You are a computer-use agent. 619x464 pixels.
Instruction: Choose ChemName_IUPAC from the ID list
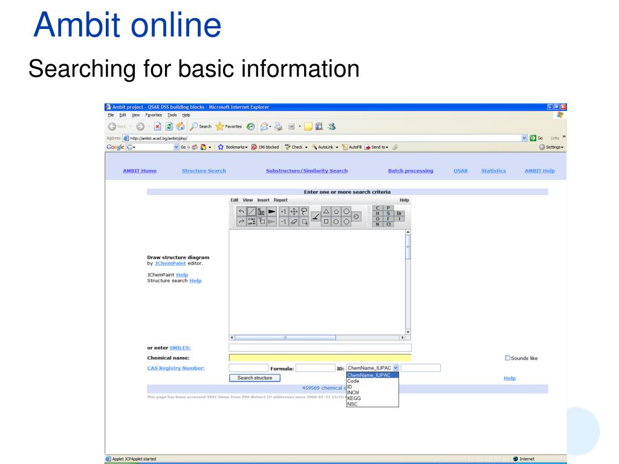pos(372,375)
